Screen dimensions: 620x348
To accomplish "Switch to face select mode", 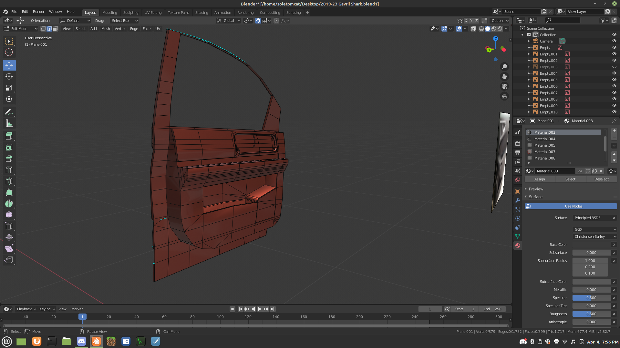I will (56, 29).
